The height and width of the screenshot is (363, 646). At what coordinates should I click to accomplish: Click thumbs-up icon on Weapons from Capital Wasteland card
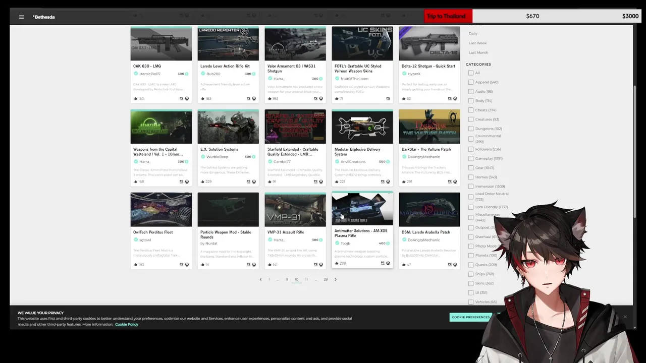pos(135,181)
